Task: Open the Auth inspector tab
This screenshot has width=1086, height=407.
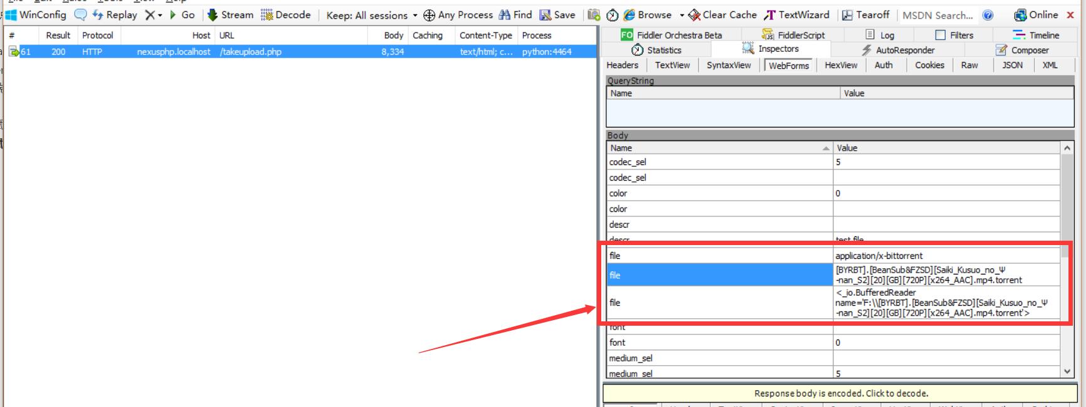Action: (x=883, y=65)
